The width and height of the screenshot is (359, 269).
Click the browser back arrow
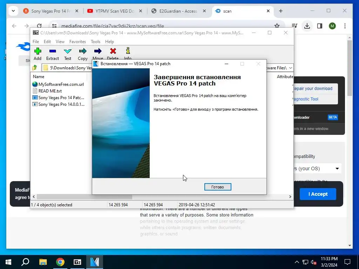[x=14, y=26]
